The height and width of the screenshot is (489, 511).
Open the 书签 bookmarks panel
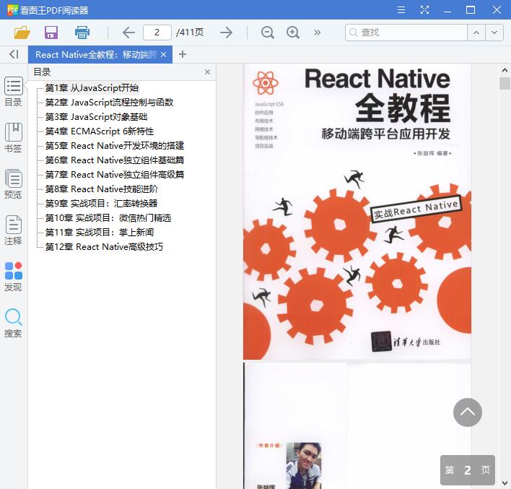point(14,138)
